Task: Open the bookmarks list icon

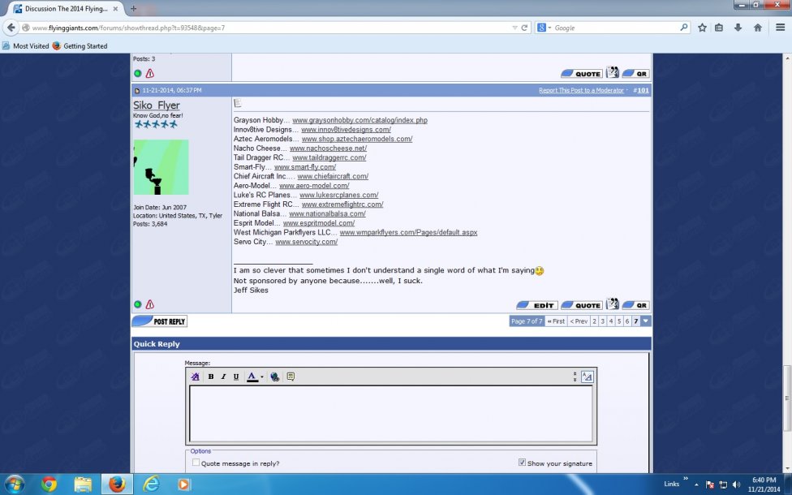Action: point(719,28)
